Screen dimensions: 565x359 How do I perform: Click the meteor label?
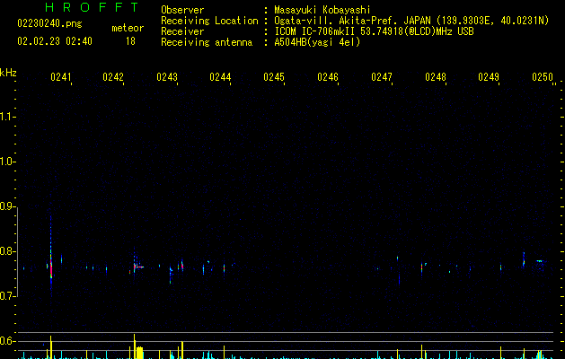128,28
